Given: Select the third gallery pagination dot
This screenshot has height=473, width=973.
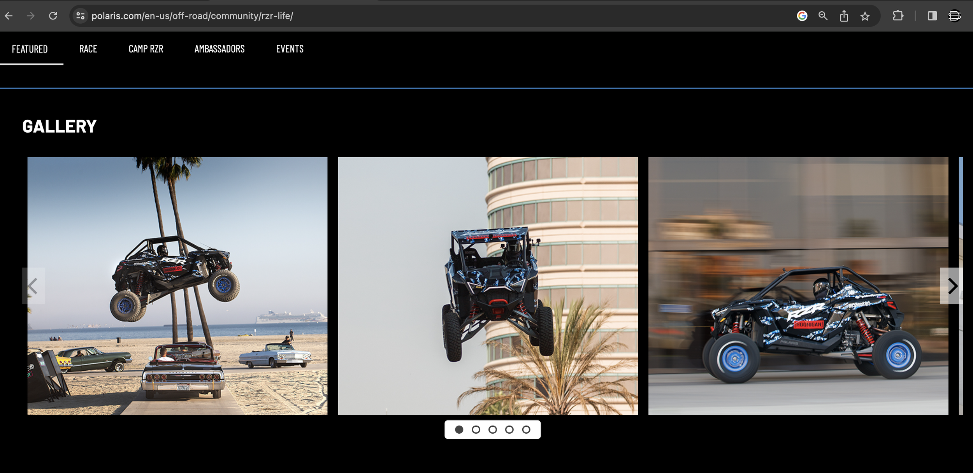Looking at the screenshot, I should click(x=492, y=429).
